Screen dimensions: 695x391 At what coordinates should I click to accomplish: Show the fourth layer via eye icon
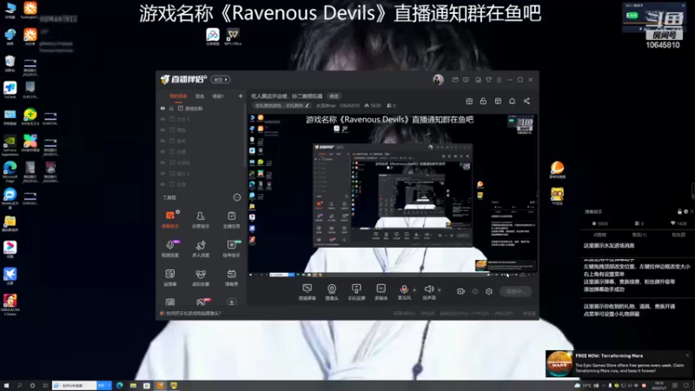click(x=162, y=141)
